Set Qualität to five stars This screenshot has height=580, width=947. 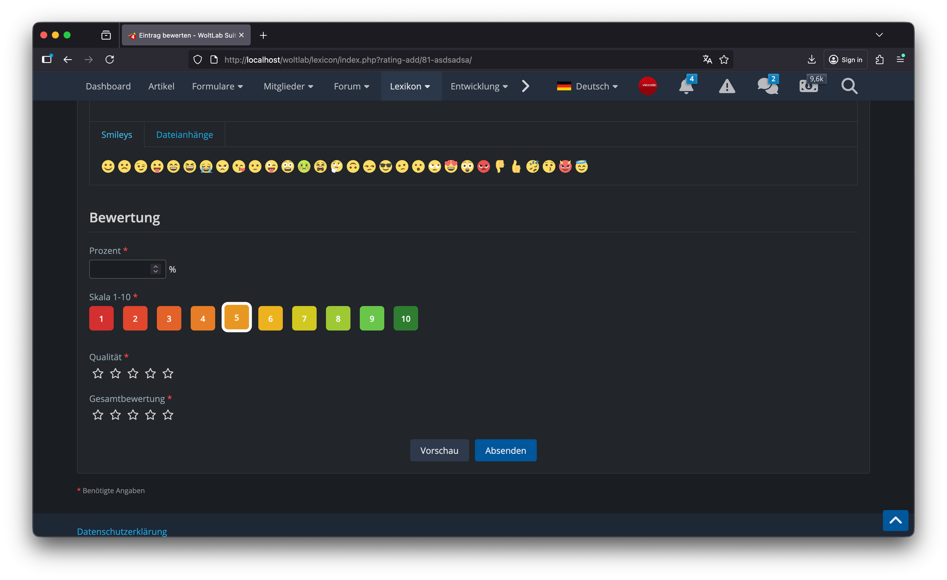click(x=168, y=373)
